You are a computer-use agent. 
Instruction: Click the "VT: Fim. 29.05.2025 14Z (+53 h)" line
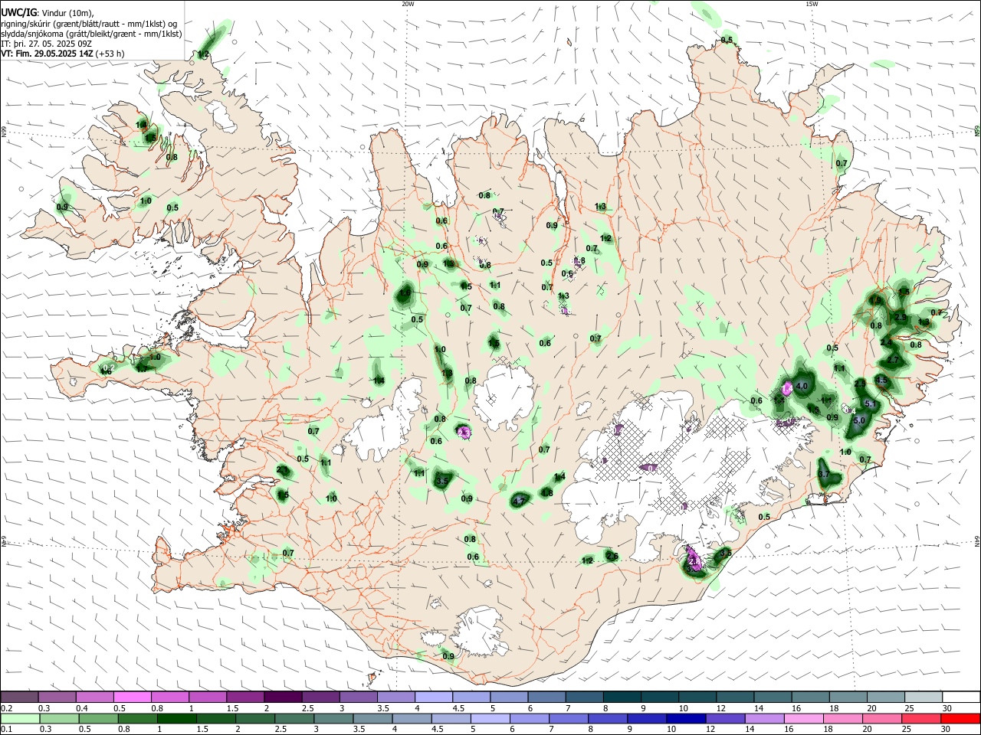(x=63, y=54)
